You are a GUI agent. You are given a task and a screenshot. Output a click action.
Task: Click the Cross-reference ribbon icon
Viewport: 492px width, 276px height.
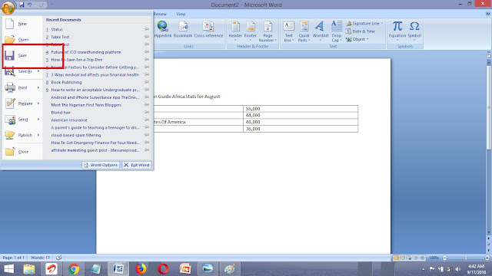pyautogui.click(x=208, y=29)
